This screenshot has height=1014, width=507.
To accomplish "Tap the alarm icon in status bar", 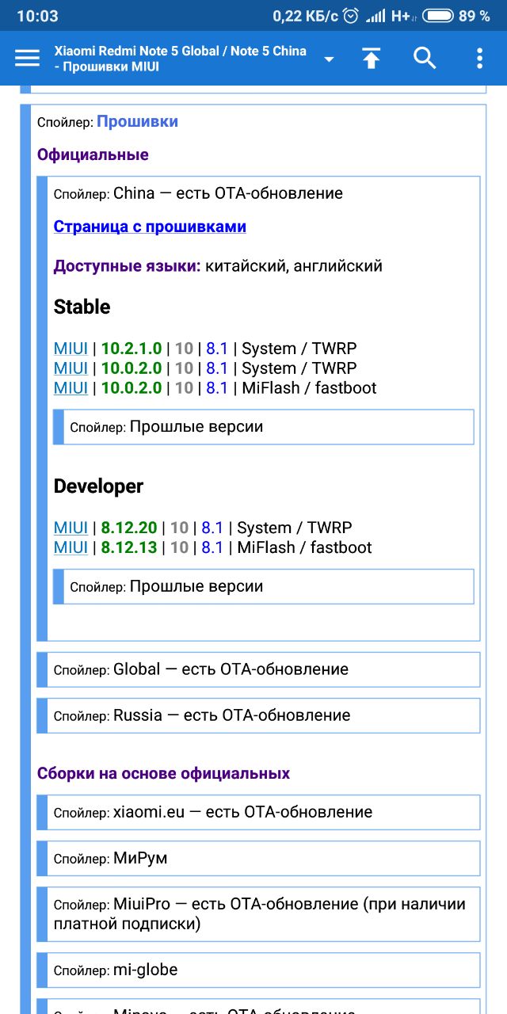I will coord(351,16).
